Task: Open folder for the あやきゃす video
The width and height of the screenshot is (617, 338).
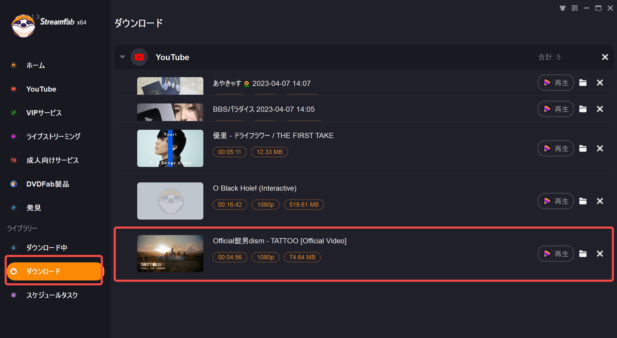Action: 583,83
